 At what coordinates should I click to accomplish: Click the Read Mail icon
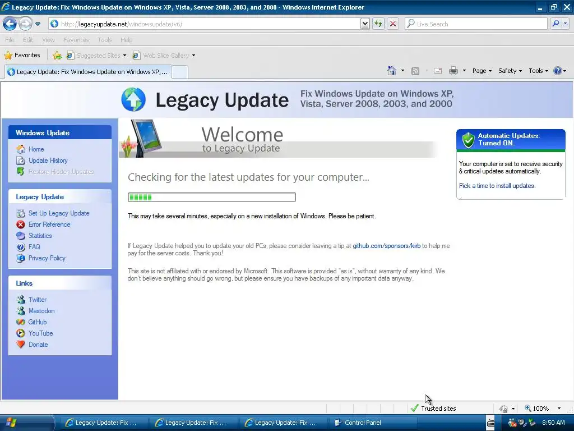437,71
